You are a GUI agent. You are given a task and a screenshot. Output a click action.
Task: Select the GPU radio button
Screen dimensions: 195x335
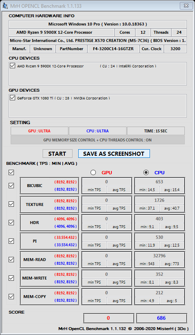coord(93,172)
